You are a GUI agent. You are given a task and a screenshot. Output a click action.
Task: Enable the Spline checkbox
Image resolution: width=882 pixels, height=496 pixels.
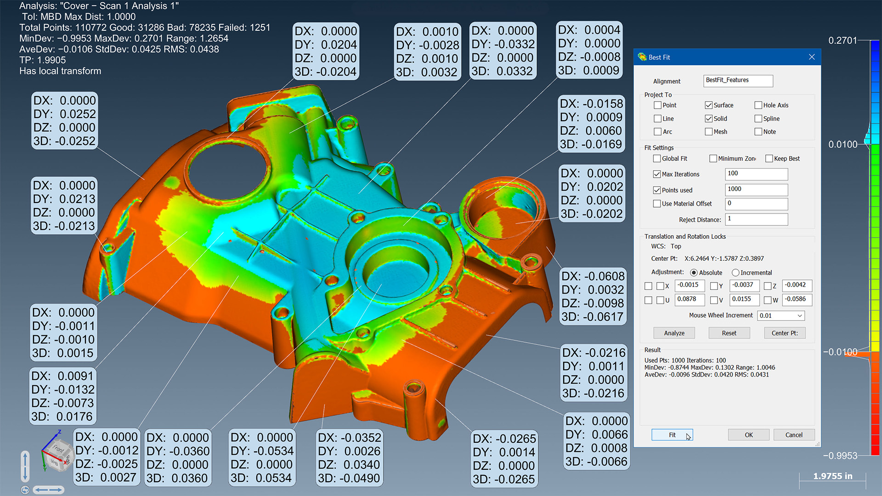758,118
